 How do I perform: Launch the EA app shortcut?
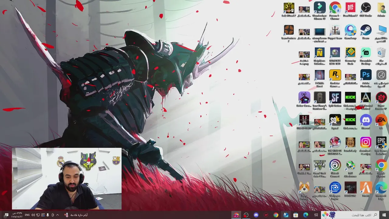[x=381, y=122]
